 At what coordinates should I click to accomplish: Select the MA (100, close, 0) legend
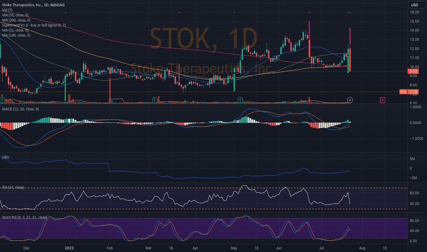click(x=16, y=35)
